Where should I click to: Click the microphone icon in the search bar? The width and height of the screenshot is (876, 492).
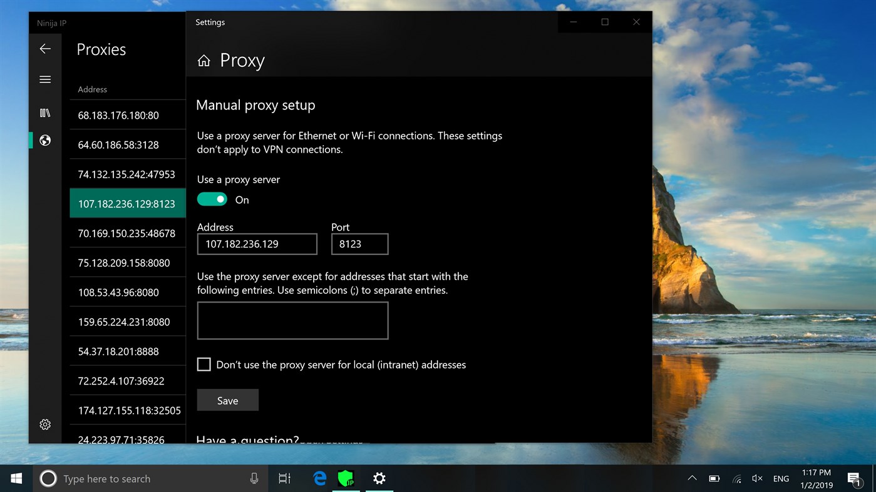click(254, 478)
